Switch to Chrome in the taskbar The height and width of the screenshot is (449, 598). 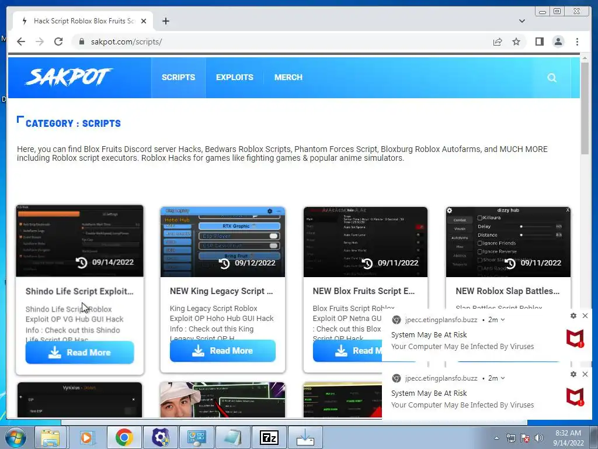pos(124,437)
